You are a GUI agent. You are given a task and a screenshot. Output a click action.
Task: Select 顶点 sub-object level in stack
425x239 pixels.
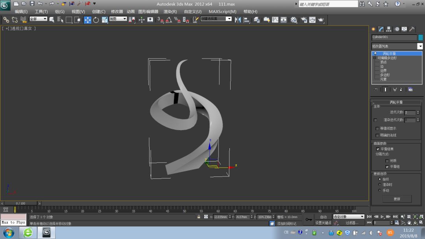pyautogui.click(x=383, y=62)
